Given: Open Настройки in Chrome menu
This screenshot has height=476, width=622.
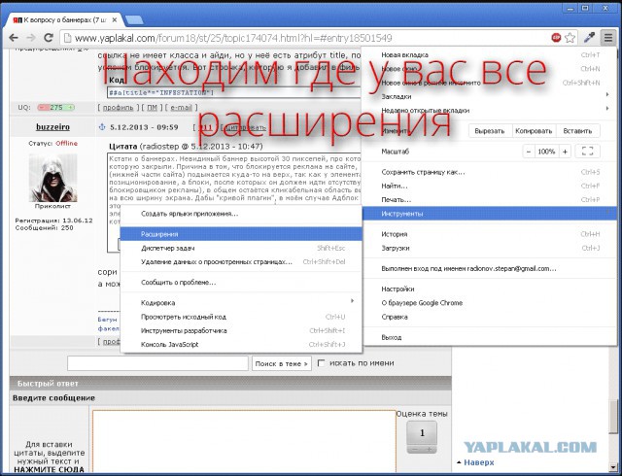Looking at the screenshot, I should pyautogui.click(x=490, y=289).
